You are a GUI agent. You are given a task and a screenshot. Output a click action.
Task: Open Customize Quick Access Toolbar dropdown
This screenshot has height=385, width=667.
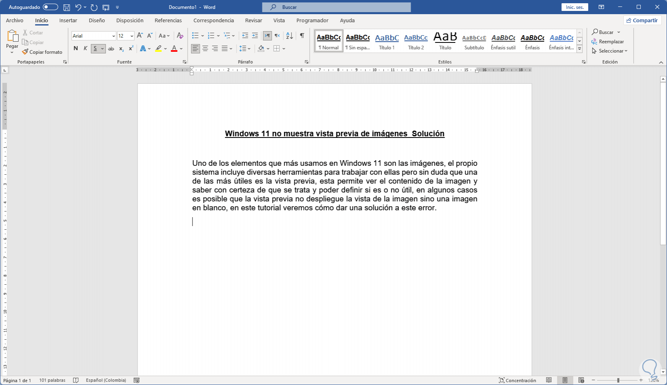117,7
